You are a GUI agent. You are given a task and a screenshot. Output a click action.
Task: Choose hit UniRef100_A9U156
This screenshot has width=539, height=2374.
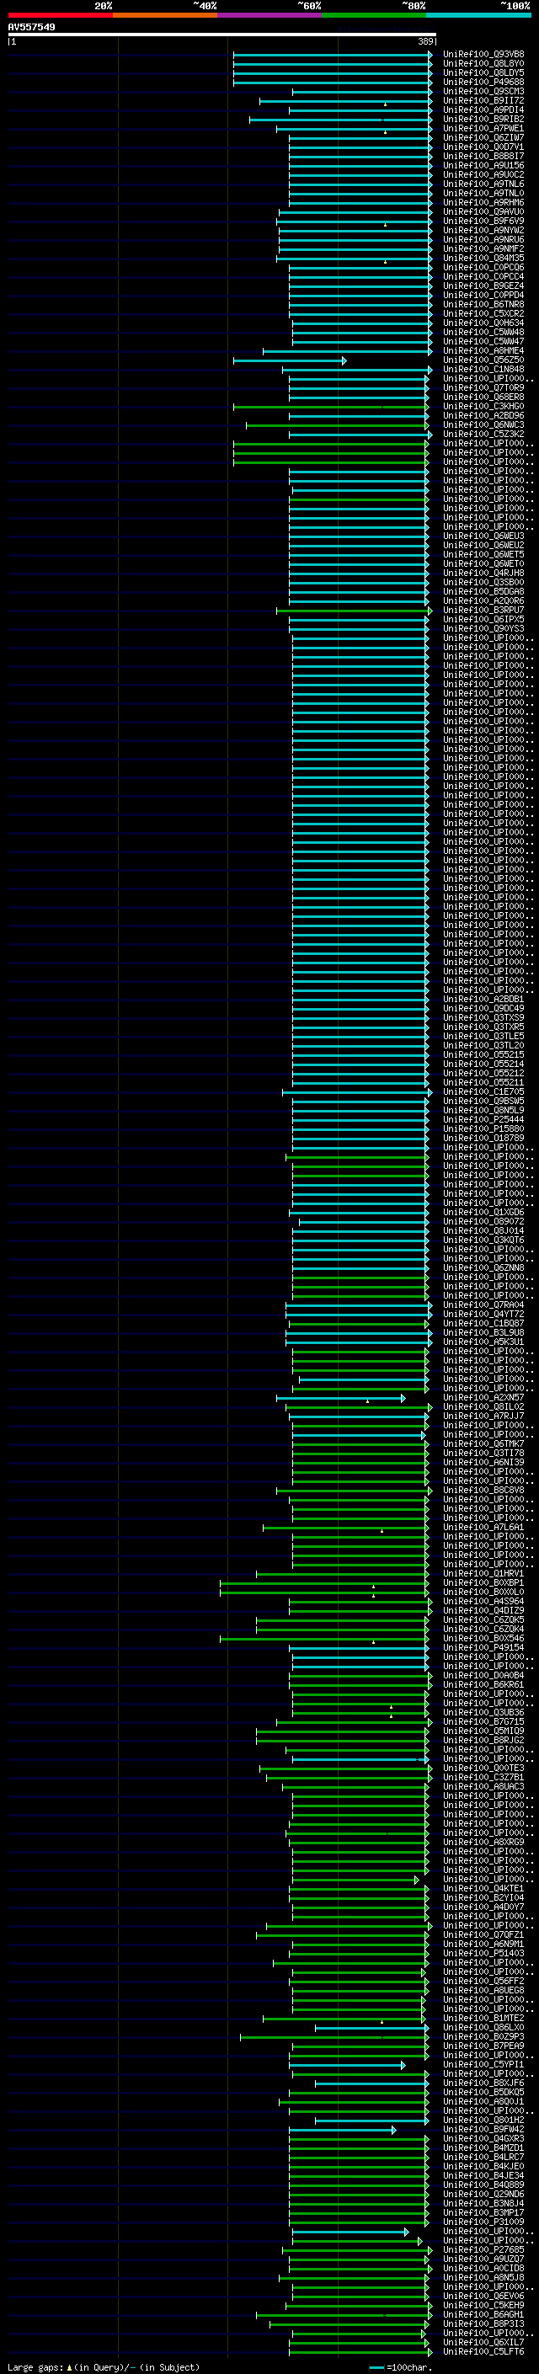(x=483, y=165)
